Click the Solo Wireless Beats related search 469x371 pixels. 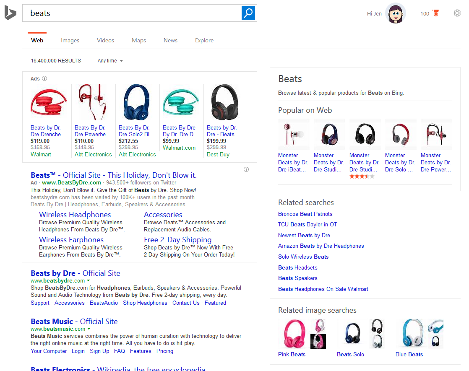pos(303,257)
